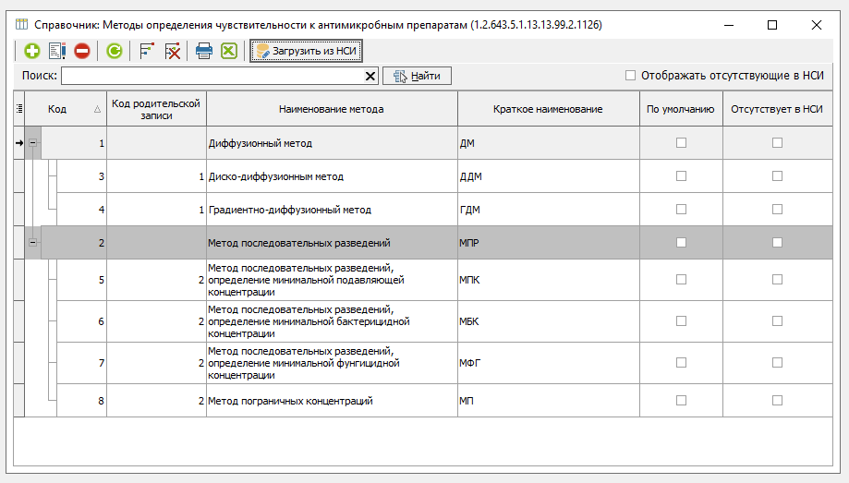Click the Загрузить из НСИ button

point(306,51)
